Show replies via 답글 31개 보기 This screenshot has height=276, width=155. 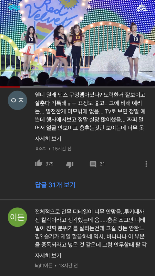click(55, 185)
